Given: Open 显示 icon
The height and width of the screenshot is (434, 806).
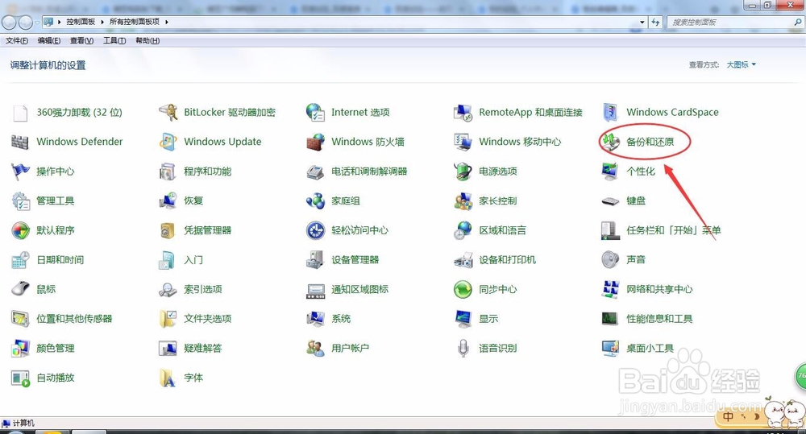Looking at the screenshot, I should click(x=463, y=319).
